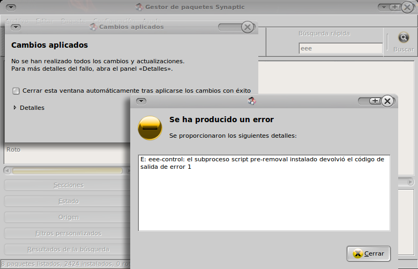Viewport: 418px width, 269px height.
Task: Maximize the error dialog
Action: pos(375,101)
